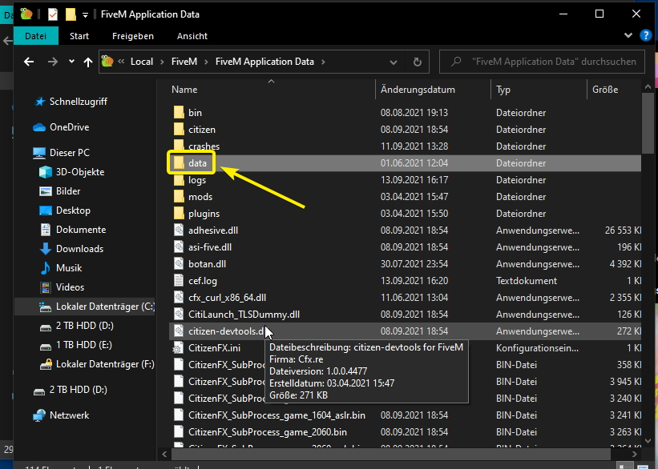Viewport: 658px width, 469px height.
Task: Expand the ribbon using the chevron
Action: click(629, 36)
